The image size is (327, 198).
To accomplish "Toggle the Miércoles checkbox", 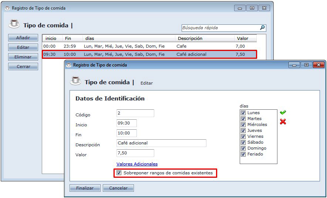I will pyautogui.click(x=243, y=124).
